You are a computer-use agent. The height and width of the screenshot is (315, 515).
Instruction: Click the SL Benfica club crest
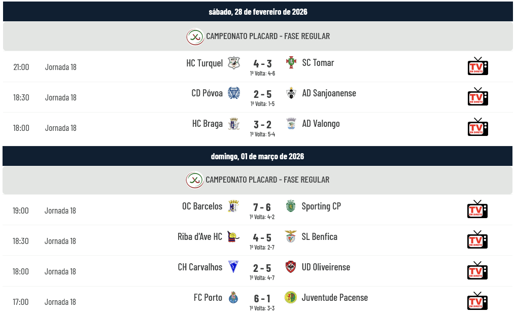coord(291,236)
